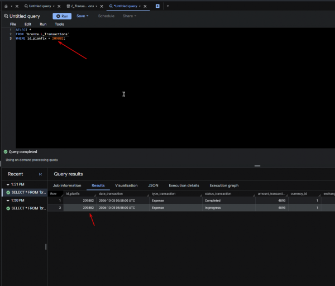The image size is (335, 286).
Task: Switch to Execution graph tab
Action: 224,185
